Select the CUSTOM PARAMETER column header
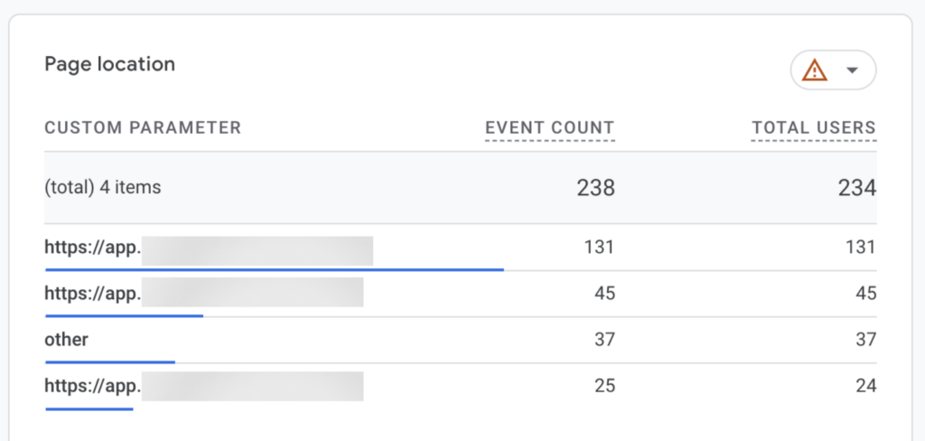 143,127
